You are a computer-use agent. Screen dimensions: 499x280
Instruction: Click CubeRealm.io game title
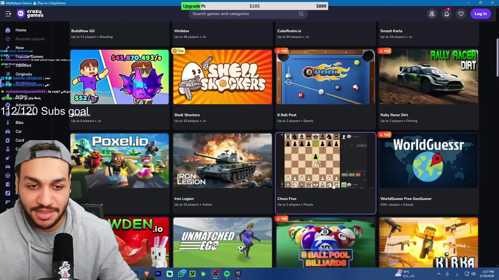coord(289,31)
